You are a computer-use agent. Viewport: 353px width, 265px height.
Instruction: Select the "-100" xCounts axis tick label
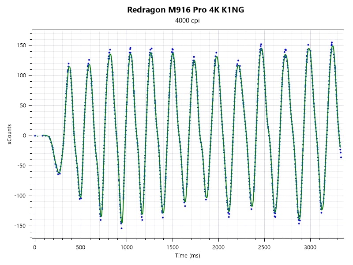20,196
